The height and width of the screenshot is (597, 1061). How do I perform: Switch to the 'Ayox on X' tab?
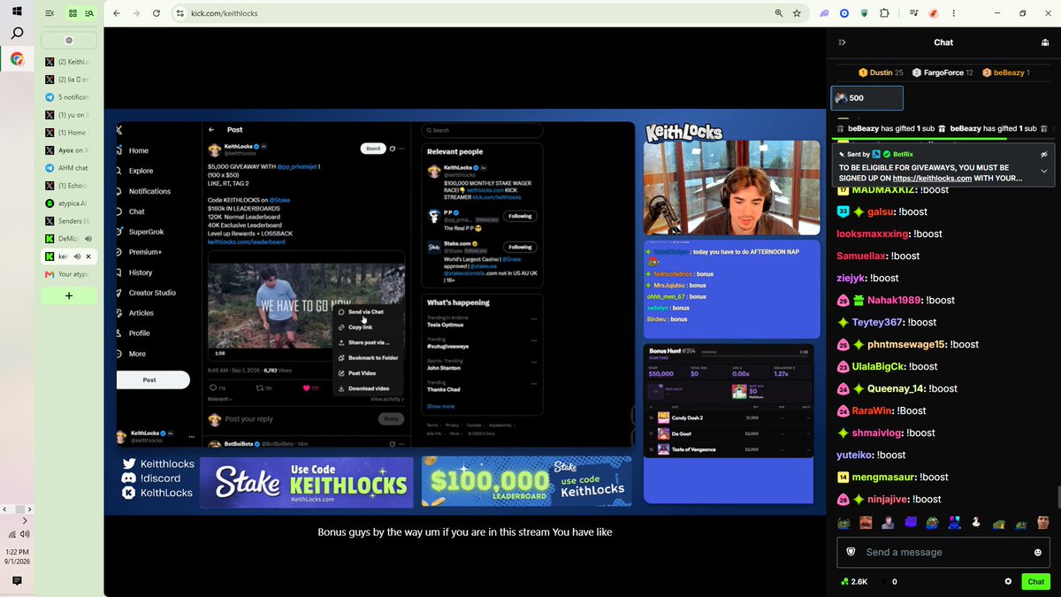68,150
